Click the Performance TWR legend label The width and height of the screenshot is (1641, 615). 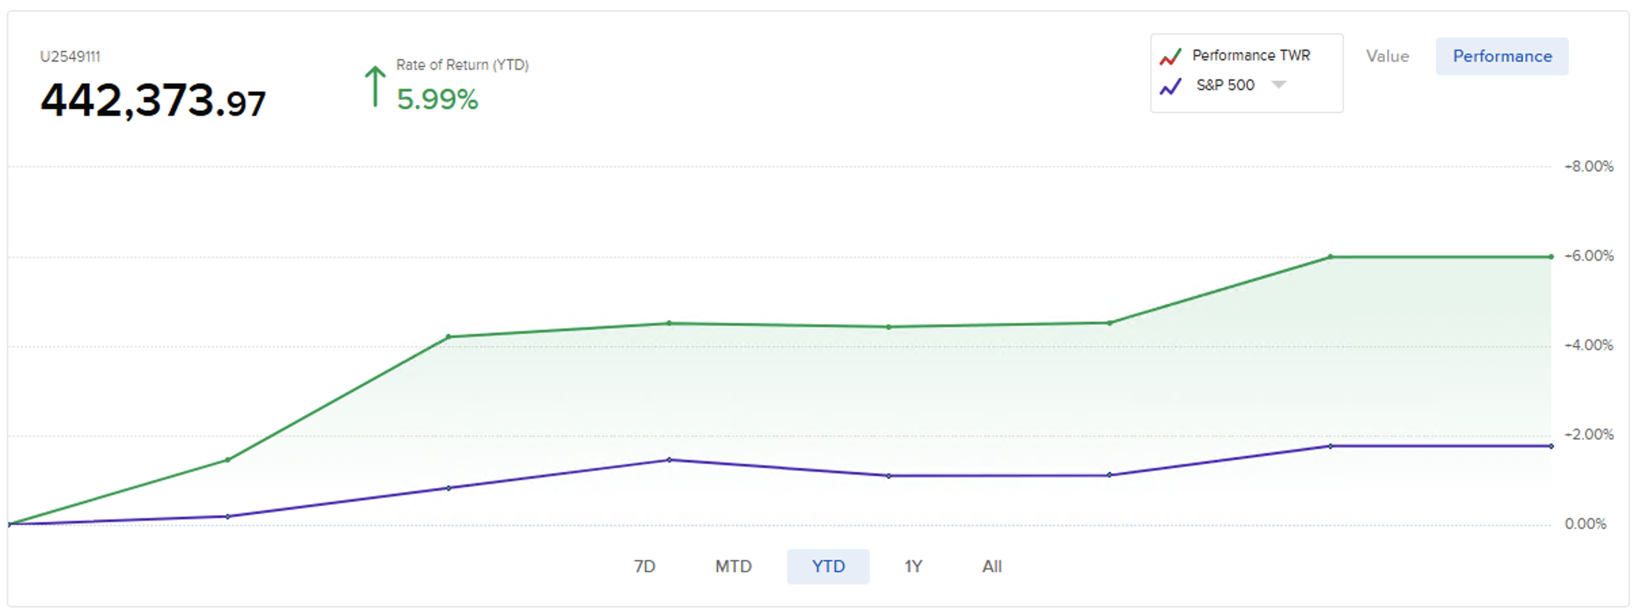[1251, 56]
